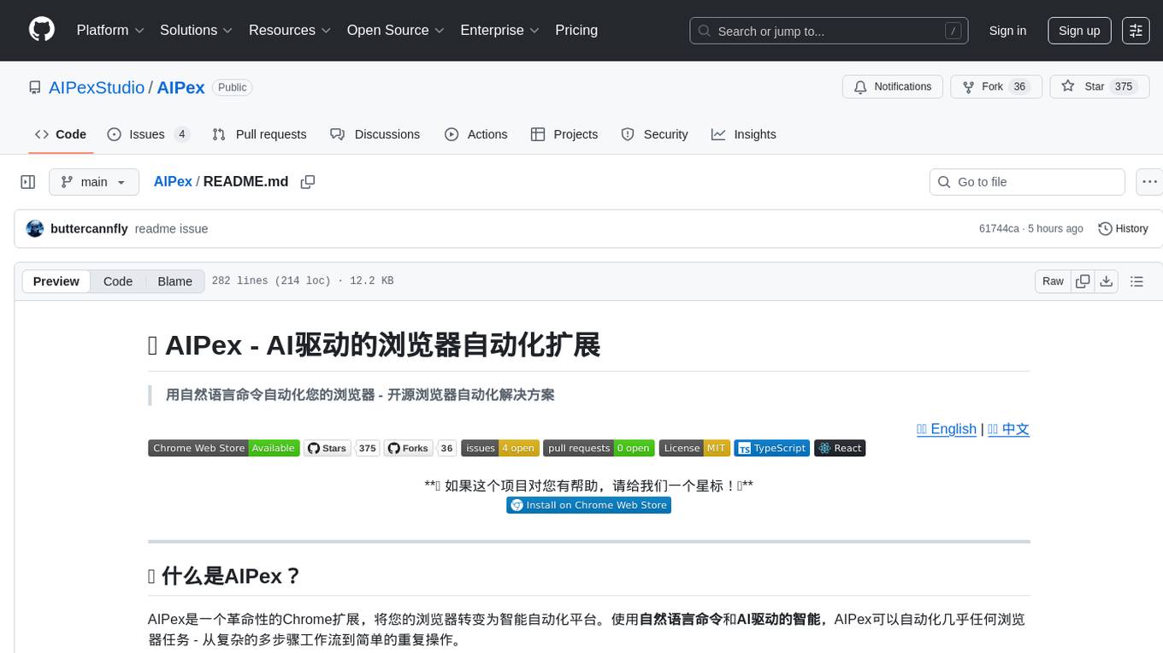1163x653 pixels.
Task: Open the Discussions tab
Action: pos(375,134)
